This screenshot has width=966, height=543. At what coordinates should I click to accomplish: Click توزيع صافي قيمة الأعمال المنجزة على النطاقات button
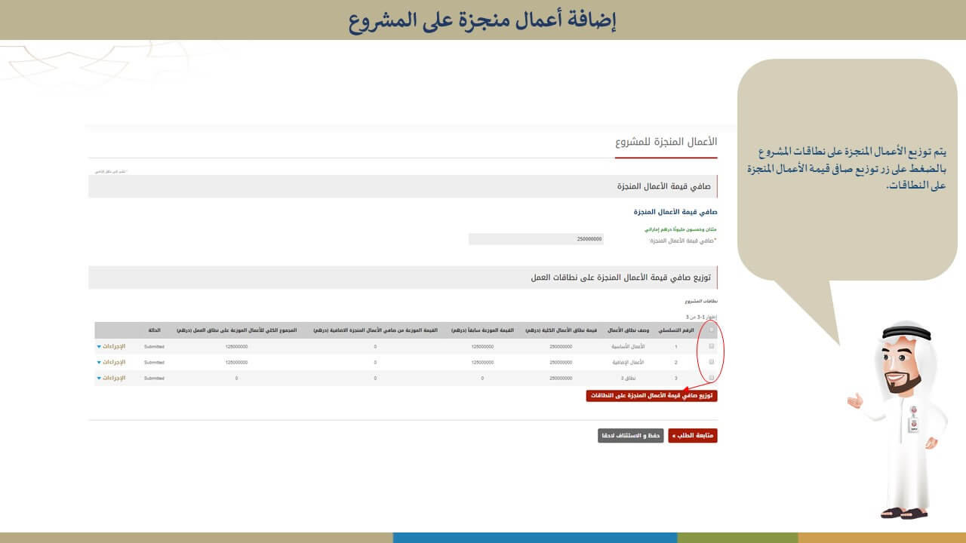click(651, 395)
